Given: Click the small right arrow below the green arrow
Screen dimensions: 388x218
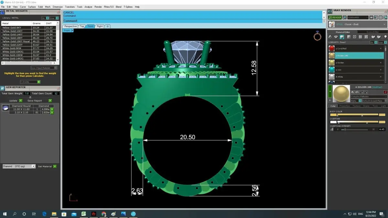Looking at the screenshot, I should [330, 100].
